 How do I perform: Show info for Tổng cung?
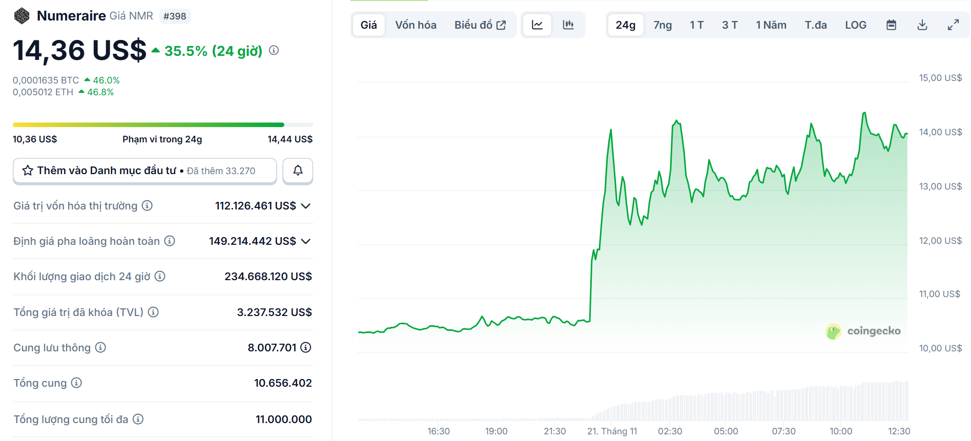click(x=76, y=383)
